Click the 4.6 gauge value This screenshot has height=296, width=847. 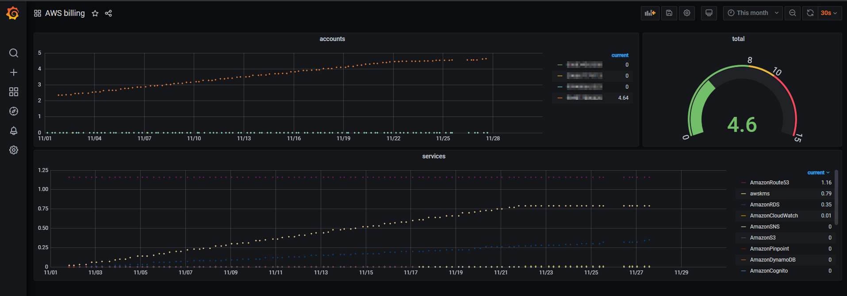click(x=742, y=125)
